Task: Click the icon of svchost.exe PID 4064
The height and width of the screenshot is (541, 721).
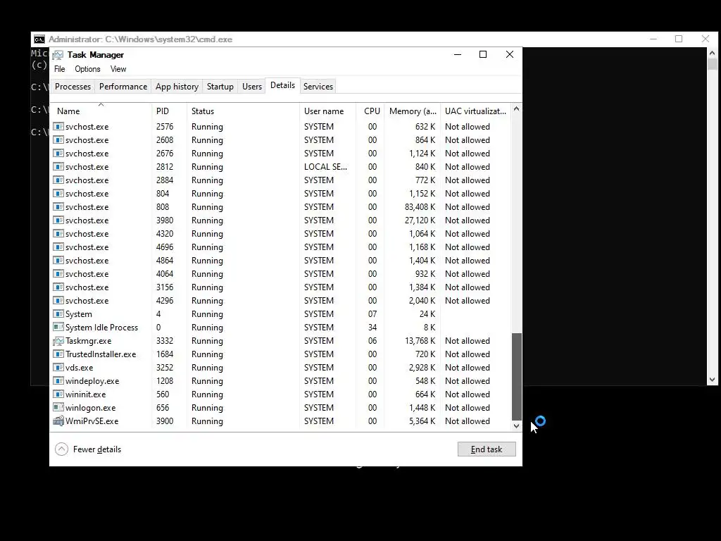Action: (58, 273)
